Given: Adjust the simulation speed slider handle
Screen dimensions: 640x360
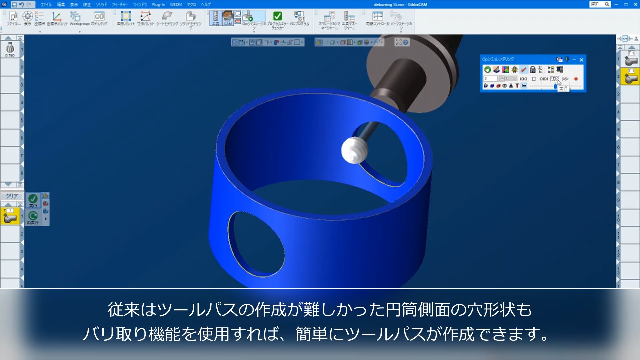Looking at the screenshot, I should [555, 86].
